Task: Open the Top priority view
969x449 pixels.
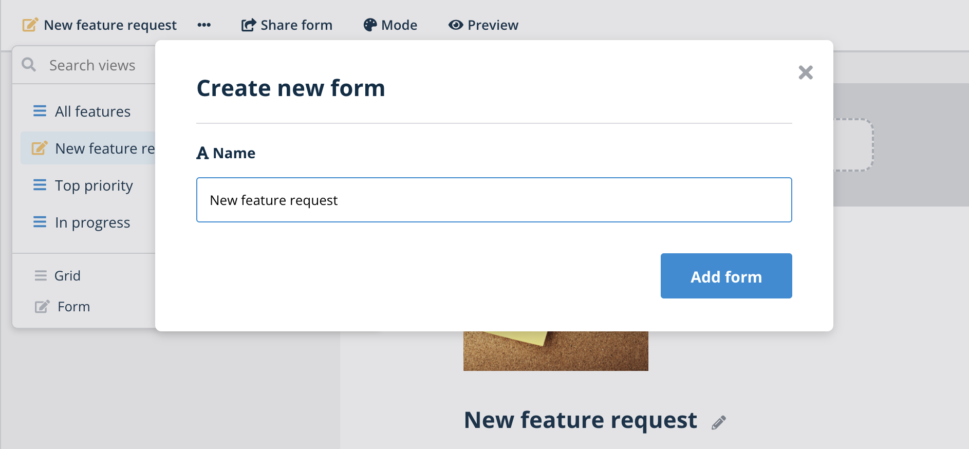Action: tap(94, 185)
